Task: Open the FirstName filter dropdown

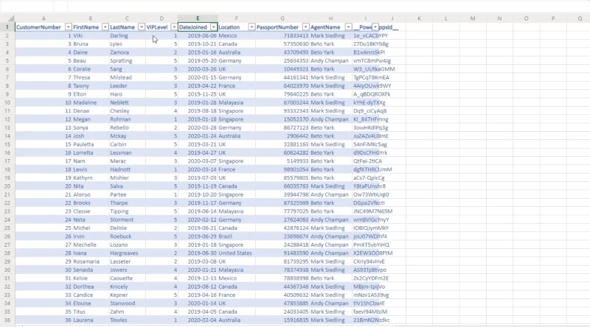Action: tap(105, 27)
